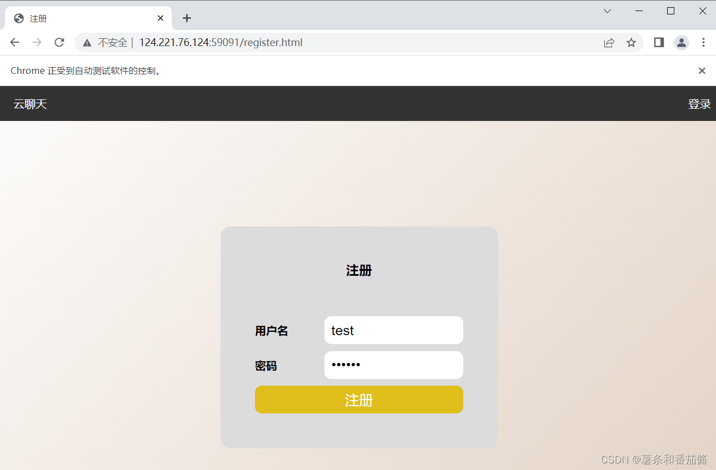The height and width of the screenshot is (470, 716).
Task: Click the 注册 form heading
Action: (359, 271)
